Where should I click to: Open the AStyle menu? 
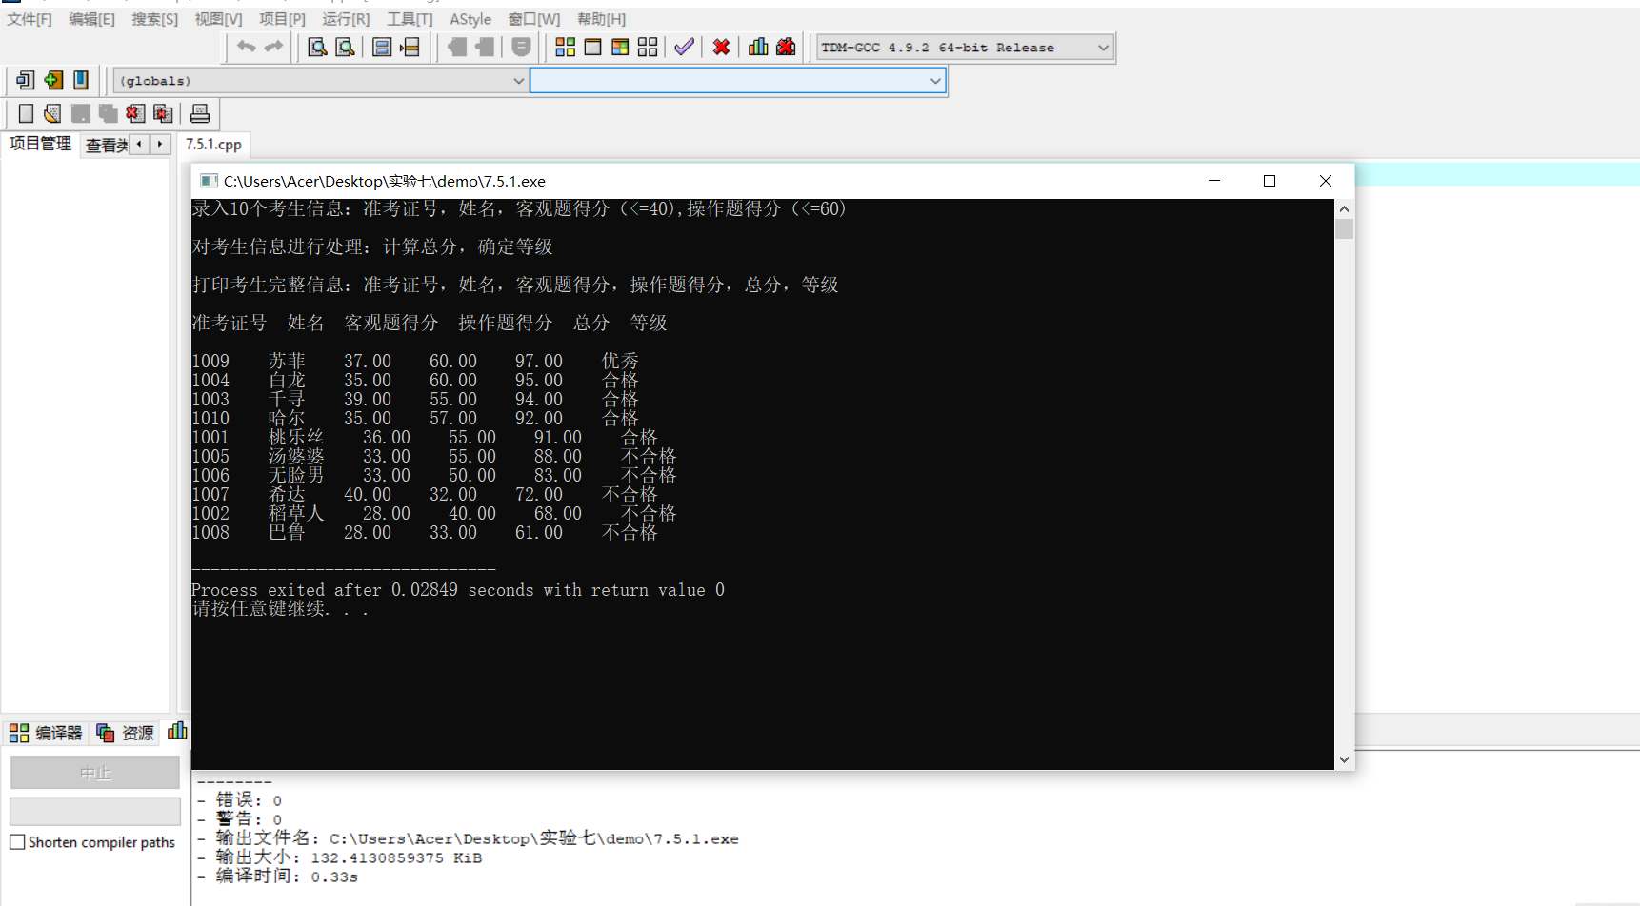click(x=470, y=19)
